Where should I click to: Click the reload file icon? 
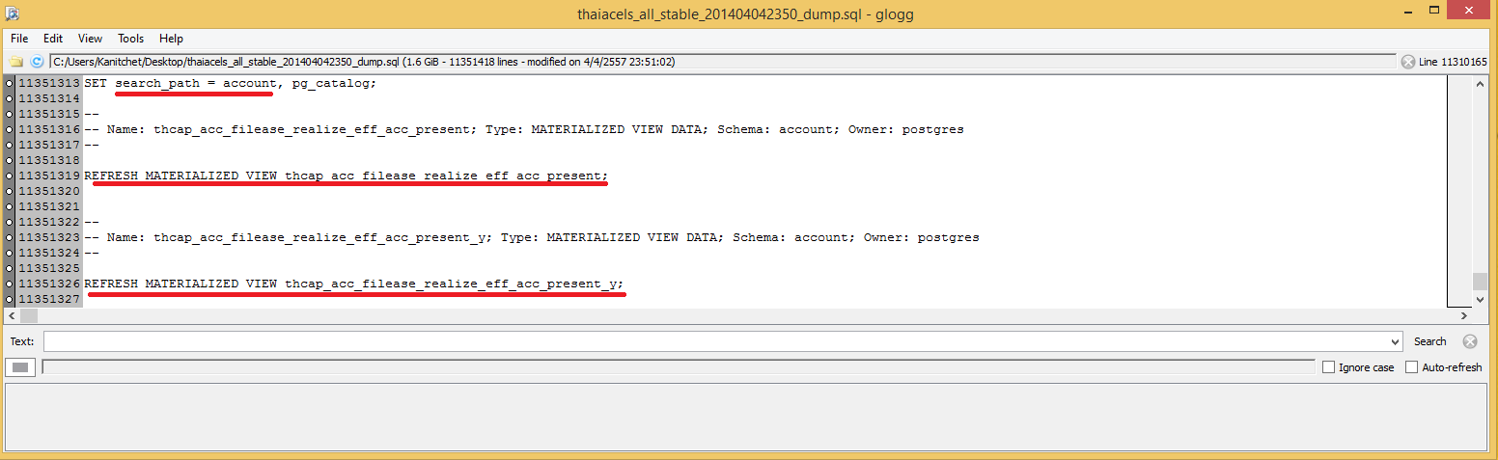coord(37,62)
